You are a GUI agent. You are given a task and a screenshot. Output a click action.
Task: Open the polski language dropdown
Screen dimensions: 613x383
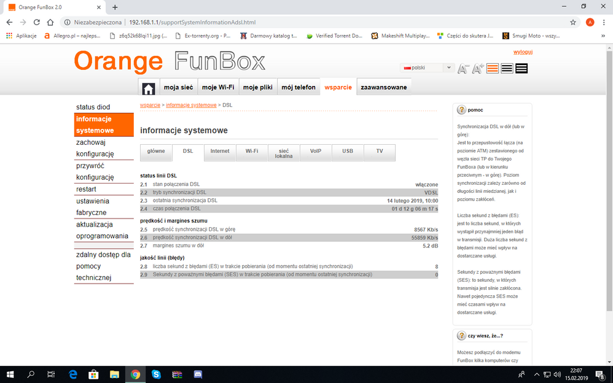[x=427, y=68]
